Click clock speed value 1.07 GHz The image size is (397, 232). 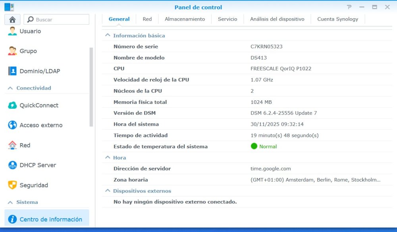[262, 80]
